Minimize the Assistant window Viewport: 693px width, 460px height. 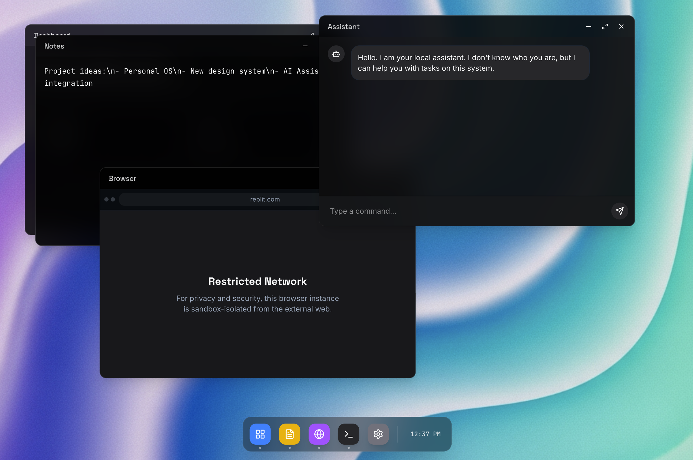588,26
